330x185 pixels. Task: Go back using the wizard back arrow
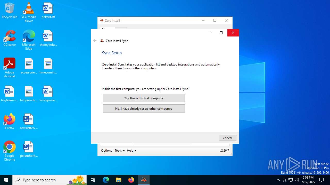click(95, 41)
